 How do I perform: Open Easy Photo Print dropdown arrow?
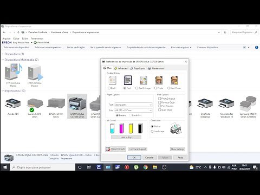click(x=31, y=42)
